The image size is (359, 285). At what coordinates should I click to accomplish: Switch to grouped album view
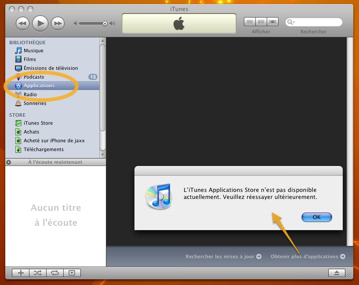pos(261,22)
